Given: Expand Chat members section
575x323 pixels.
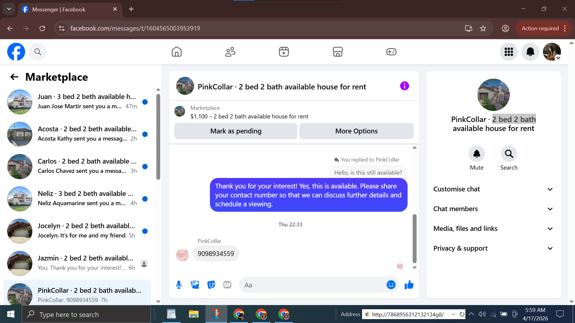Looking at the screenshot, I should [x=493, y=209].
